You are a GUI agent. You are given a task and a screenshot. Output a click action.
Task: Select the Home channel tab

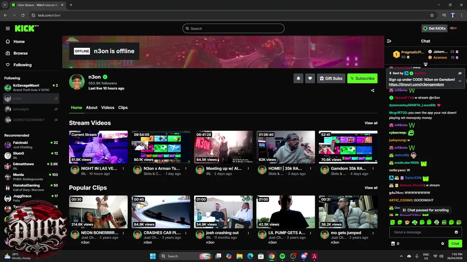point(77,108)
